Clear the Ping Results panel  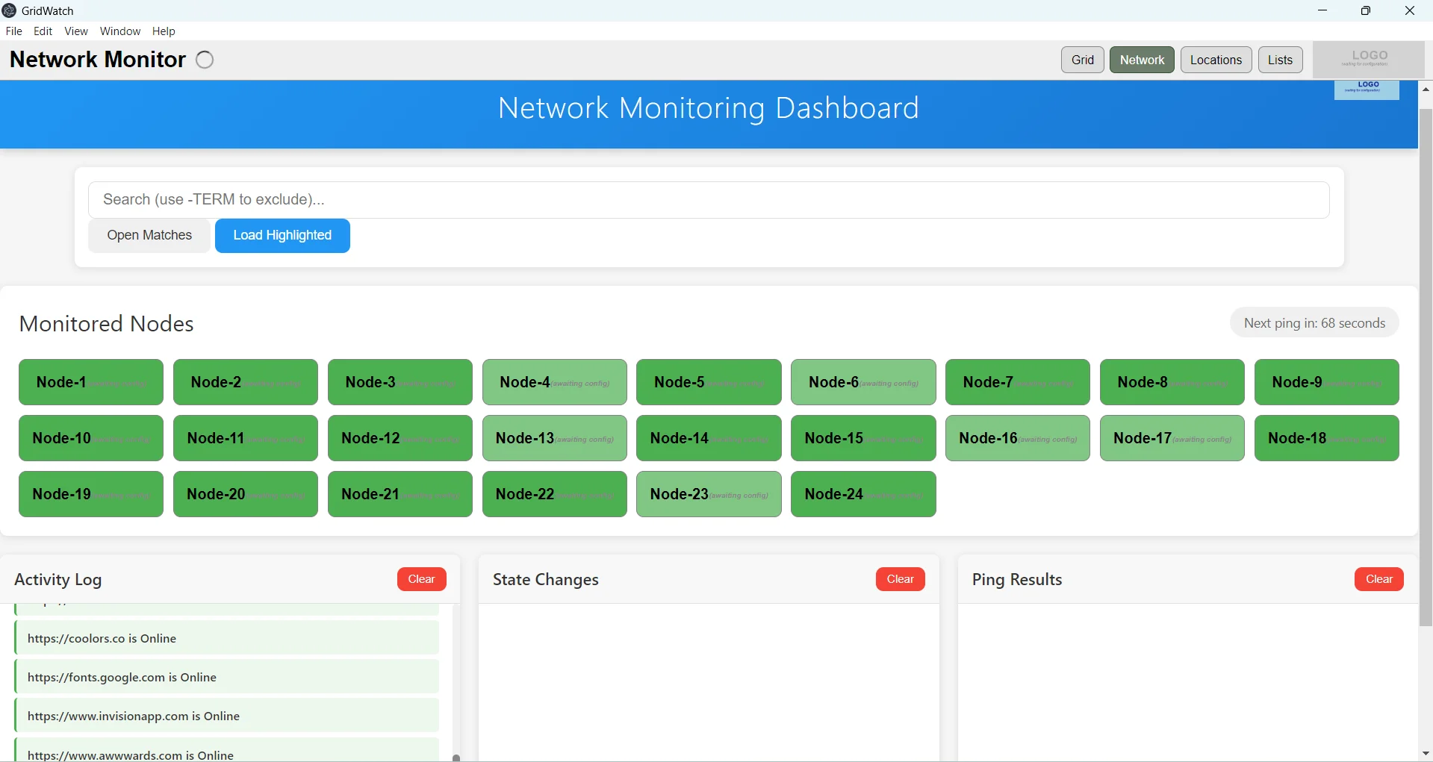point(1378,578)
